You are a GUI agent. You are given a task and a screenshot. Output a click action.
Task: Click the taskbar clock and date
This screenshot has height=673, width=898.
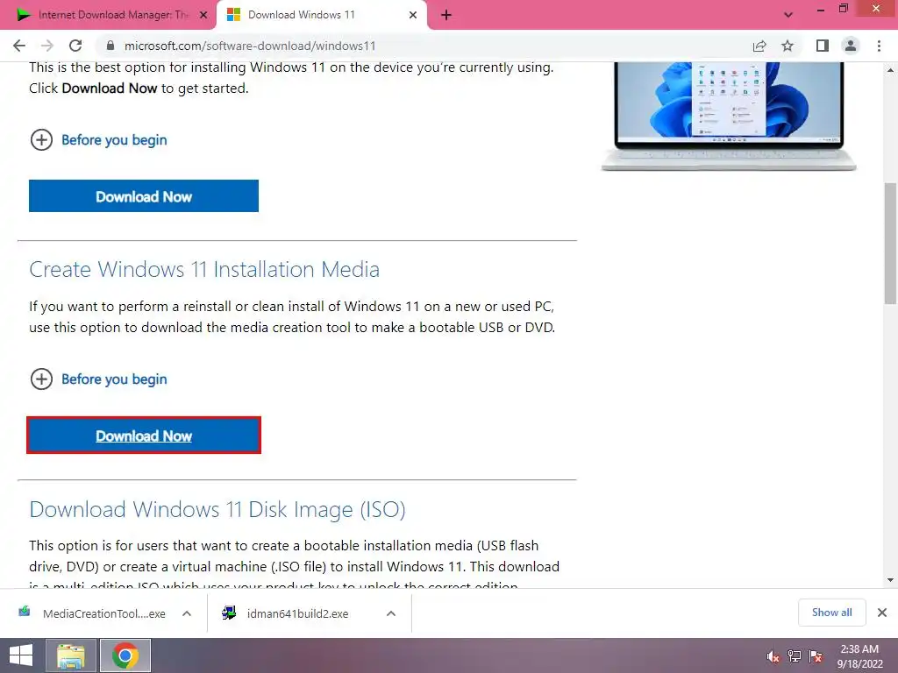coord(859,656)
